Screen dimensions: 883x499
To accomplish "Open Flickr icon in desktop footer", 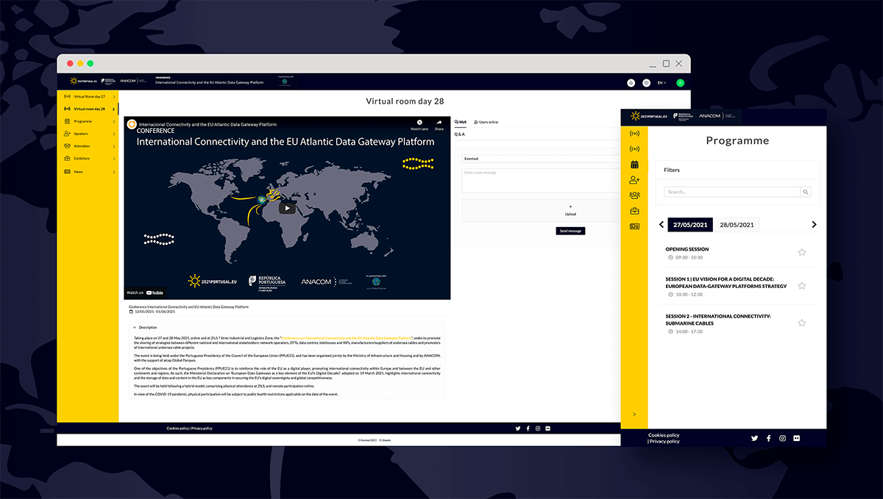I will (x=547, y=428).
